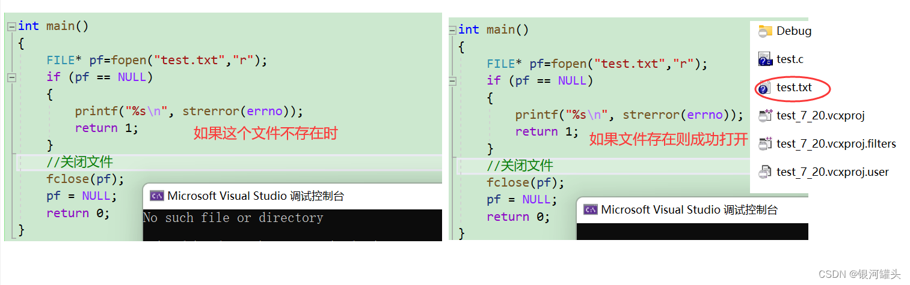Click the printf strerror line beside the file list
Viewport: 910px width, 285px height.
tap(630, 115)
